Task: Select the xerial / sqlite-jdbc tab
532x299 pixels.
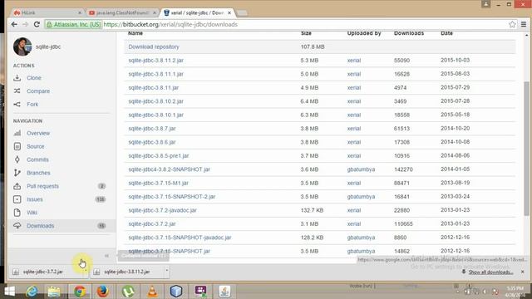Action: [x=198, y=12]
